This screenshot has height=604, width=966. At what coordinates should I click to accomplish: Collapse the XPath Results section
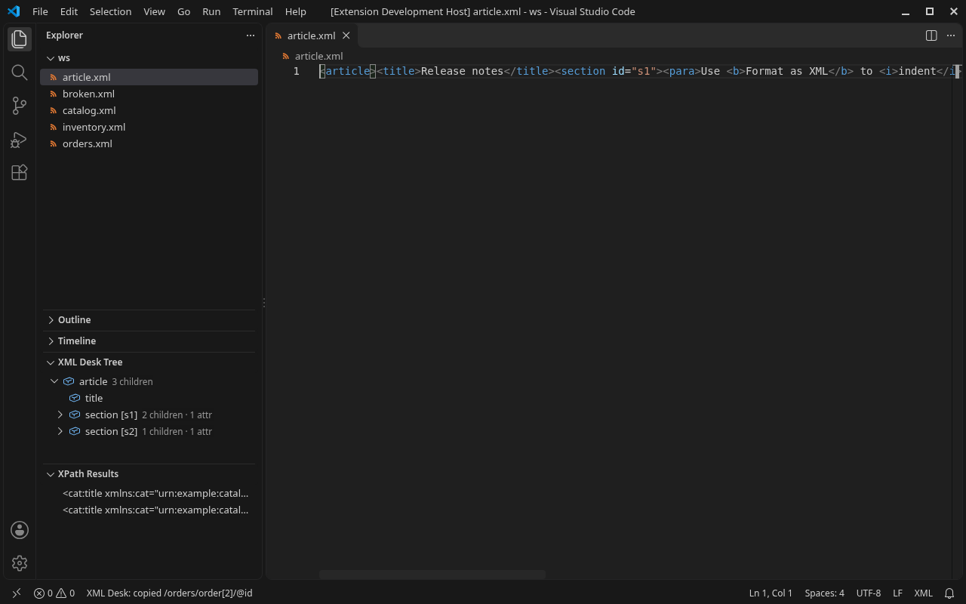(51, 474)
